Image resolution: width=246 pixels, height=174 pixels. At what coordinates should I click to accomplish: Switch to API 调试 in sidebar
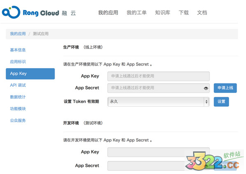click(x=18, y=85)
